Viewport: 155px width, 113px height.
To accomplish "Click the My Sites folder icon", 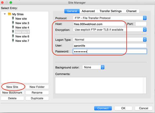I will pos(10,14).
